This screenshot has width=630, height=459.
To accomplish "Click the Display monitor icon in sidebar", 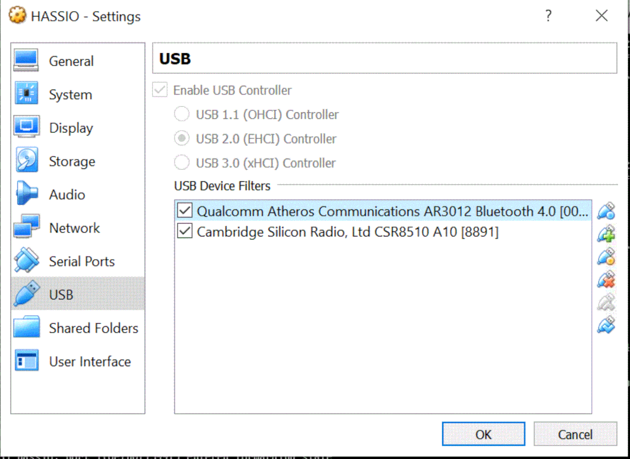I will click(x=27, y=127).
